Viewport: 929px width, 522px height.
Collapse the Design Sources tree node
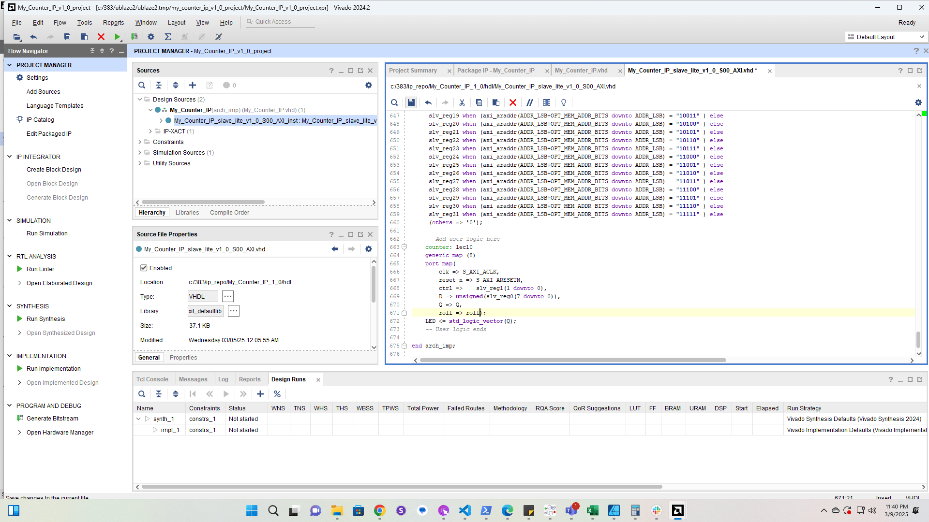[x=140, y=99]
